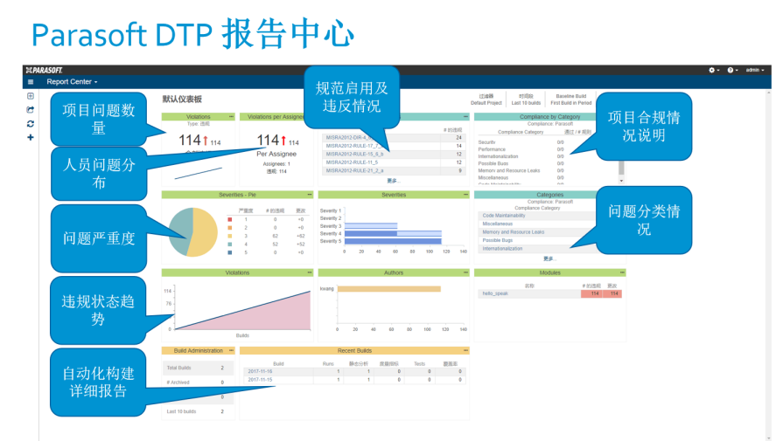The image size is (783, 441).
Task: Open the gear settings dropdown
Action: click(x=714, y=70)
